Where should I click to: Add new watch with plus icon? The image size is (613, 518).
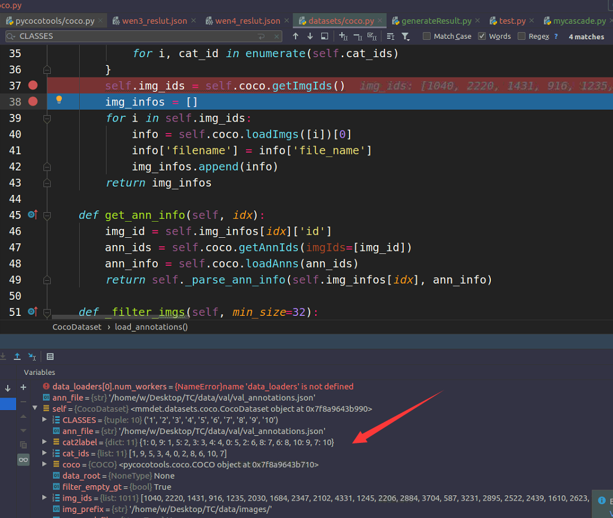click(x=23, y=387)
